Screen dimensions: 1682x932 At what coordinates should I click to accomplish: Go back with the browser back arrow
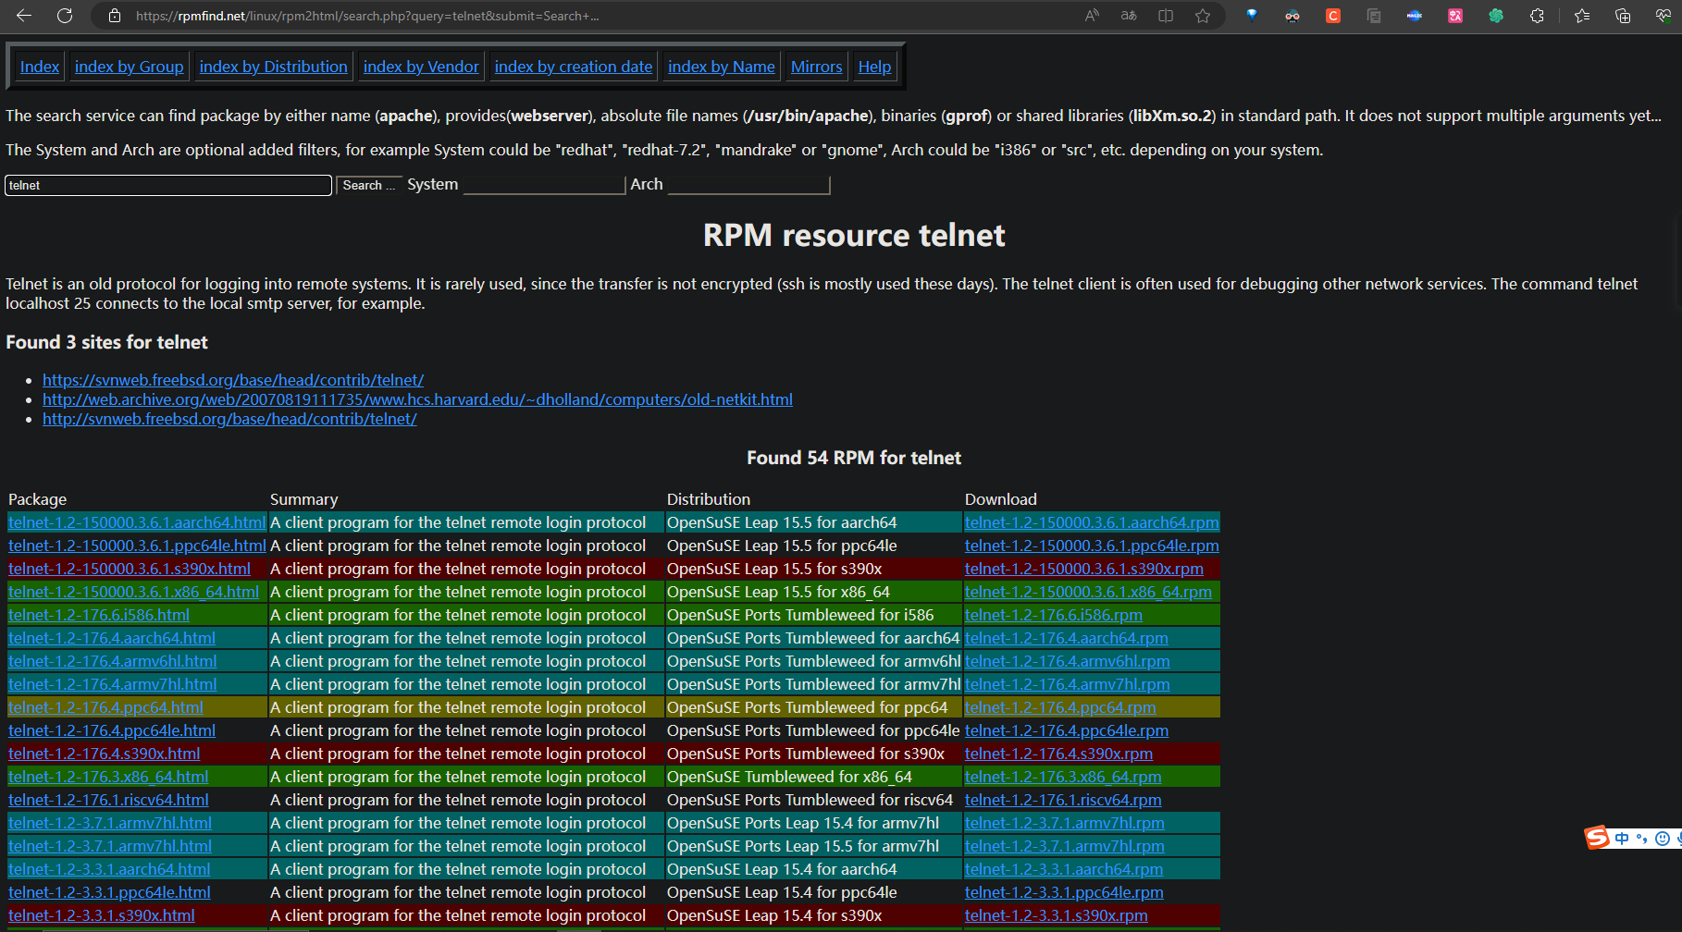(24, 16)
